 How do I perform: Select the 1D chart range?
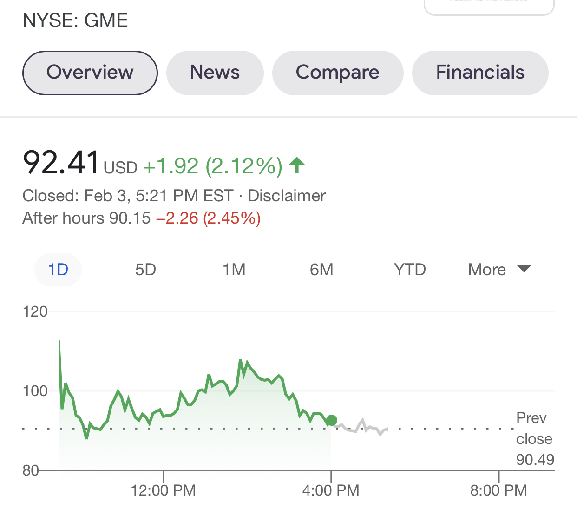click(x=58, y=270)
